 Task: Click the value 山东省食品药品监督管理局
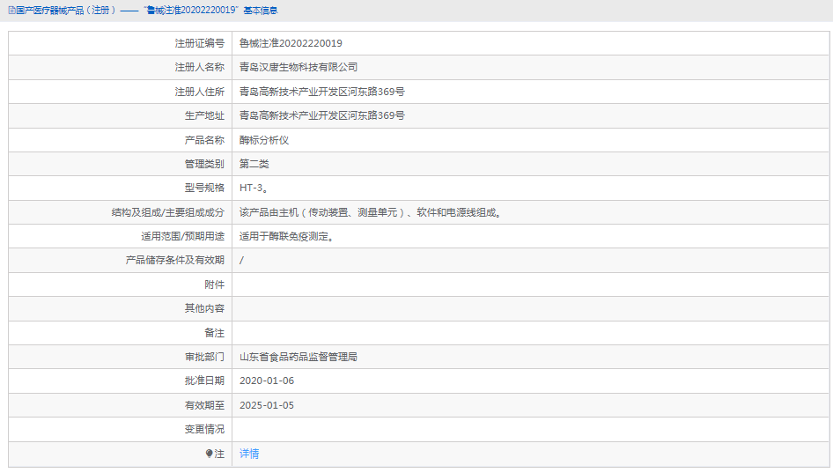[298, 357]
